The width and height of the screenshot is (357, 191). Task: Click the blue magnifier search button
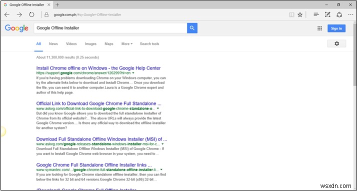192,28
